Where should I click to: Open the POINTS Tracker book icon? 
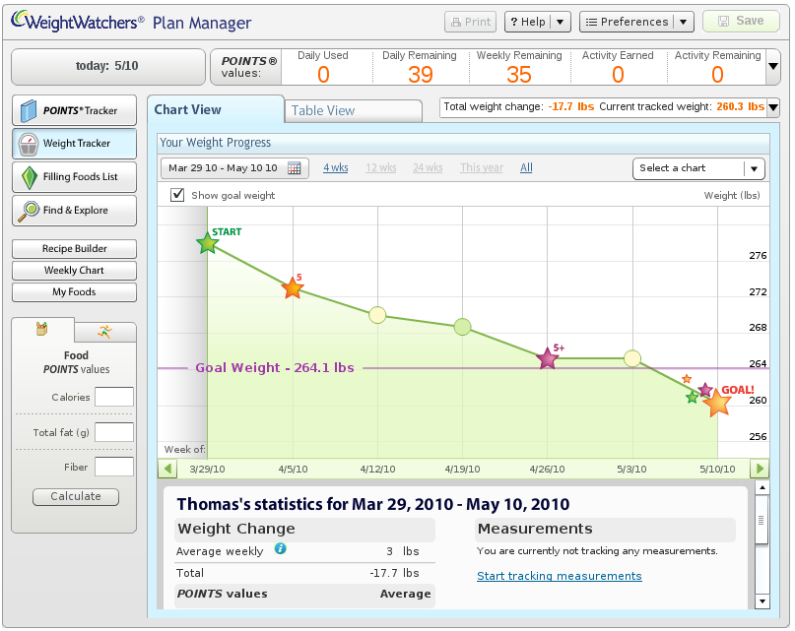point(29,110)
